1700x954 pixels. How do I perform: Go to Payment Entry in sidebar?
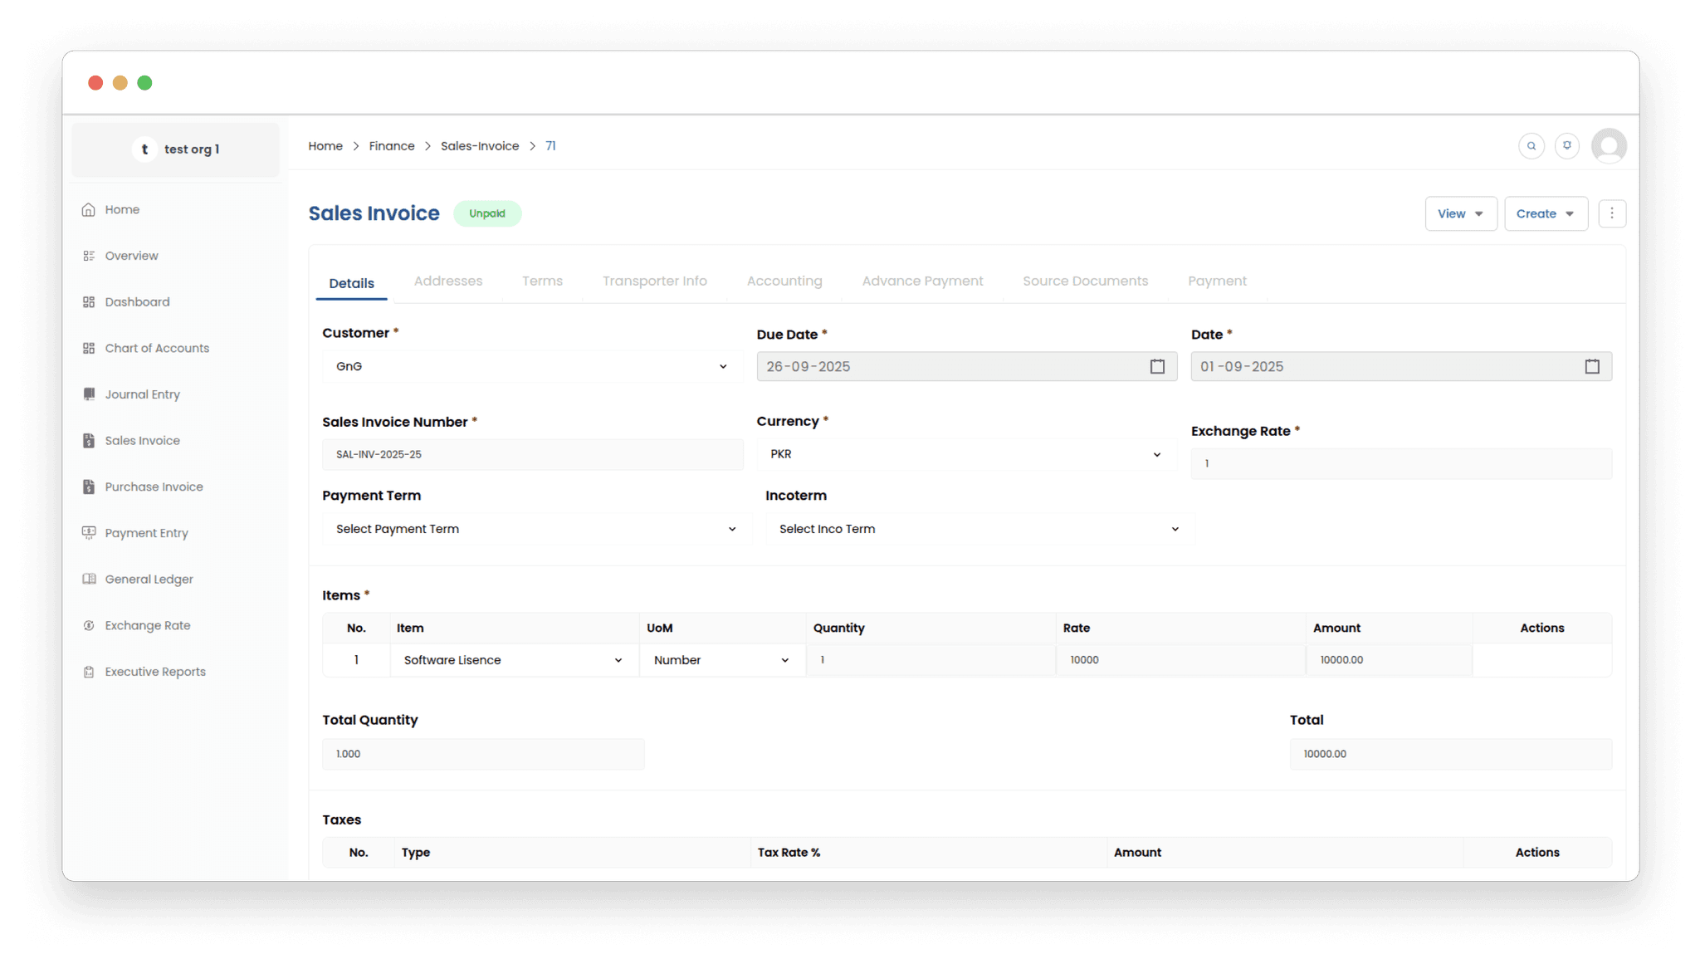click(x=147, y=532)
